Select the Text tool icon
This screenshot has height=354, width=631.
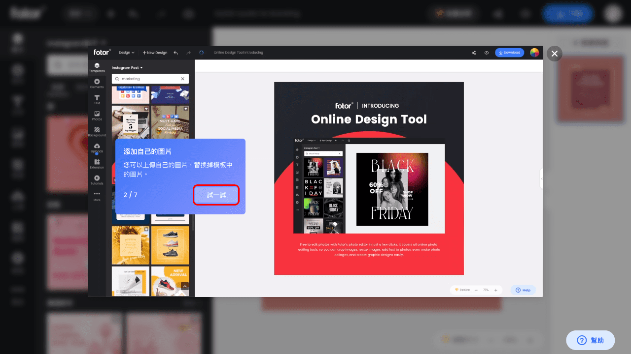coord(97,99)
